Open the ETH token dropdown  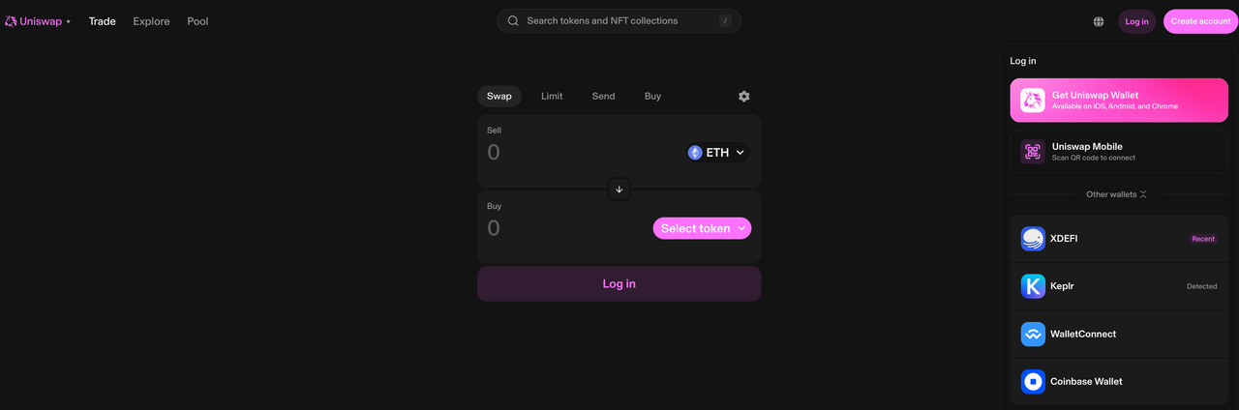coord(716,153)
